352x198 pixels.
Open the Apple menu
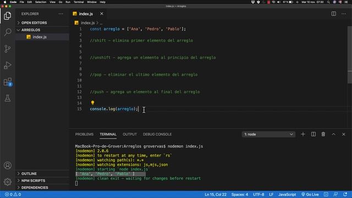[5, 2]
